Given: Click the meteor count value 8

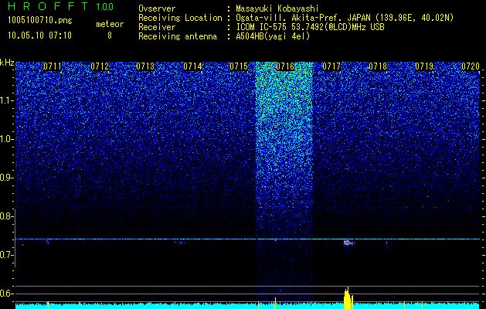Looking at the screenshot, I should click(x=110, y=36).
